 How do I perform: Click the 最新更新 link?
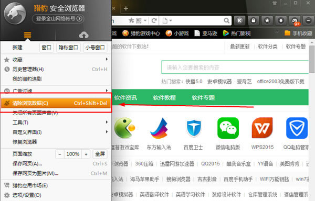pyautogui.click(x=240, y=47)
